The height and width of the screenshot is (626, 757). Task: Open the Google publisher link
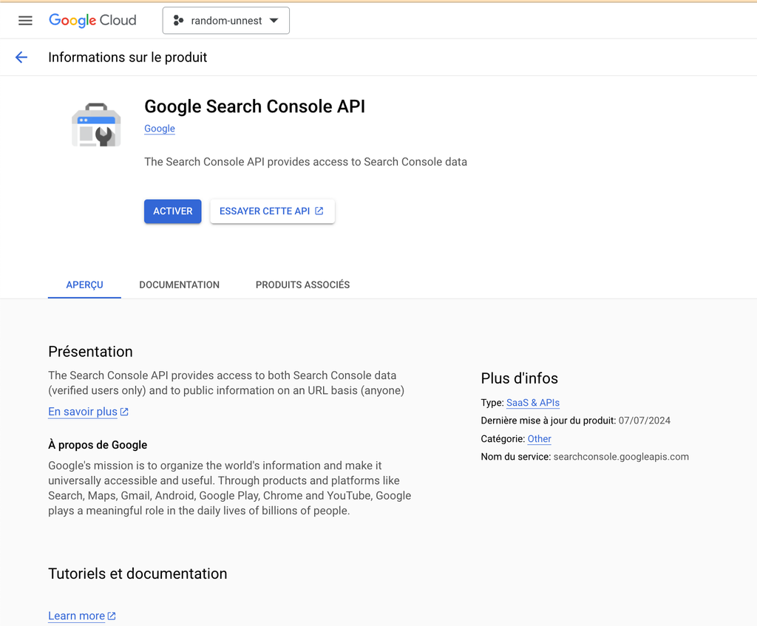160,129
